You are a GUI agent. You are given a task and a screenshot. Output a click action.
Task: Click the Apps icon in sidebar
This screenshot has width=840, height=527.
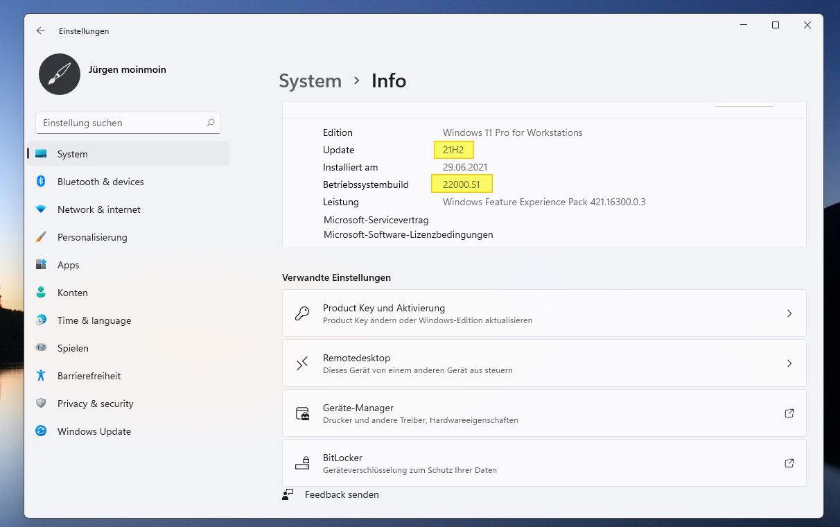coord(41,265)
